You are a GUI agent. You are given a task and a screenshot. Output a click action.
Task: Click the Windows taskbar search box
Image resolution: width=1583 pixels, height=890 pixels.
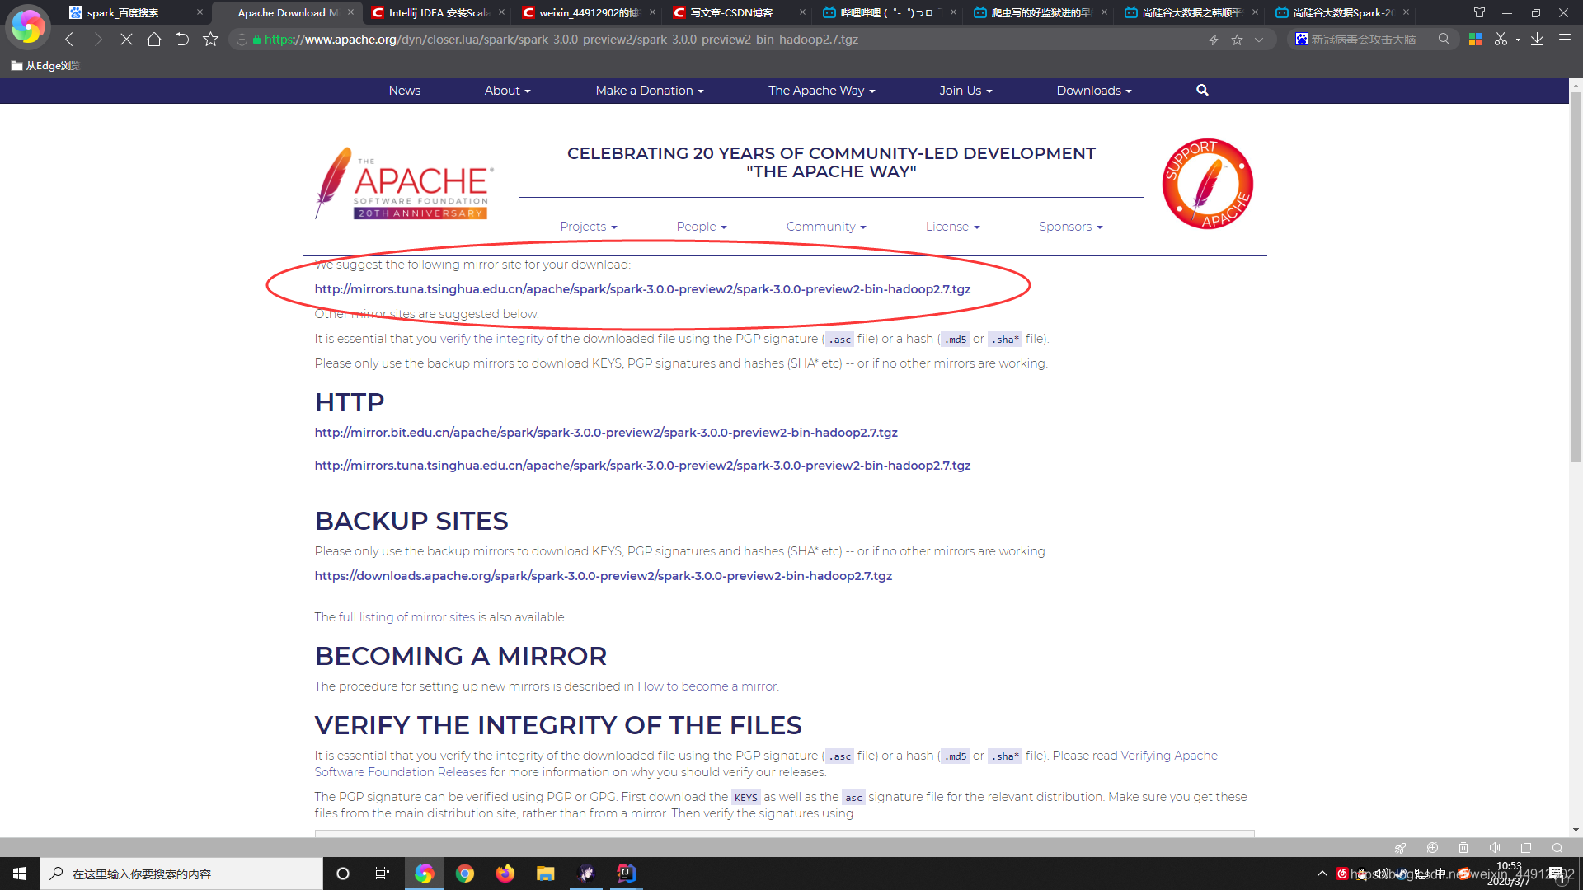point(181,874)
